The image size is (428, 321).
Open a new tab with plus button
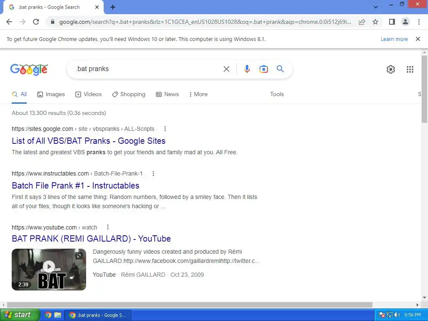pyautogui.click(x=113, y=7)
